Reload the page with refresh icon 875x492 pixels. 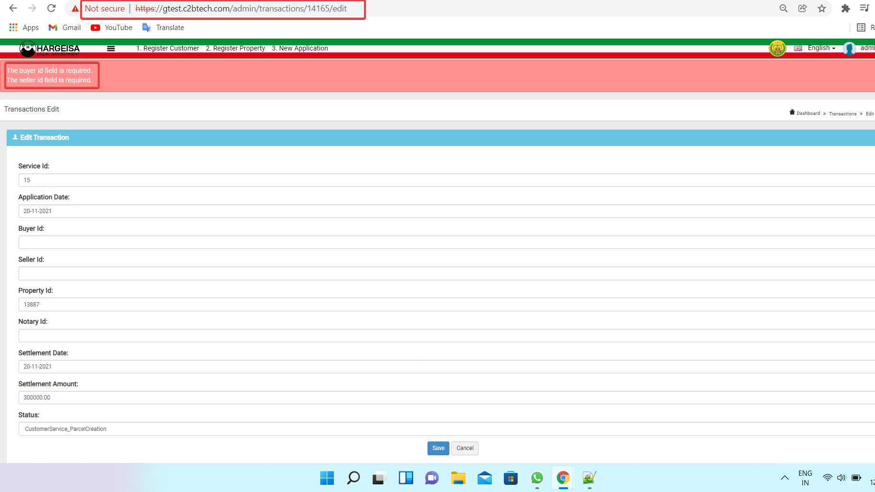52,8
